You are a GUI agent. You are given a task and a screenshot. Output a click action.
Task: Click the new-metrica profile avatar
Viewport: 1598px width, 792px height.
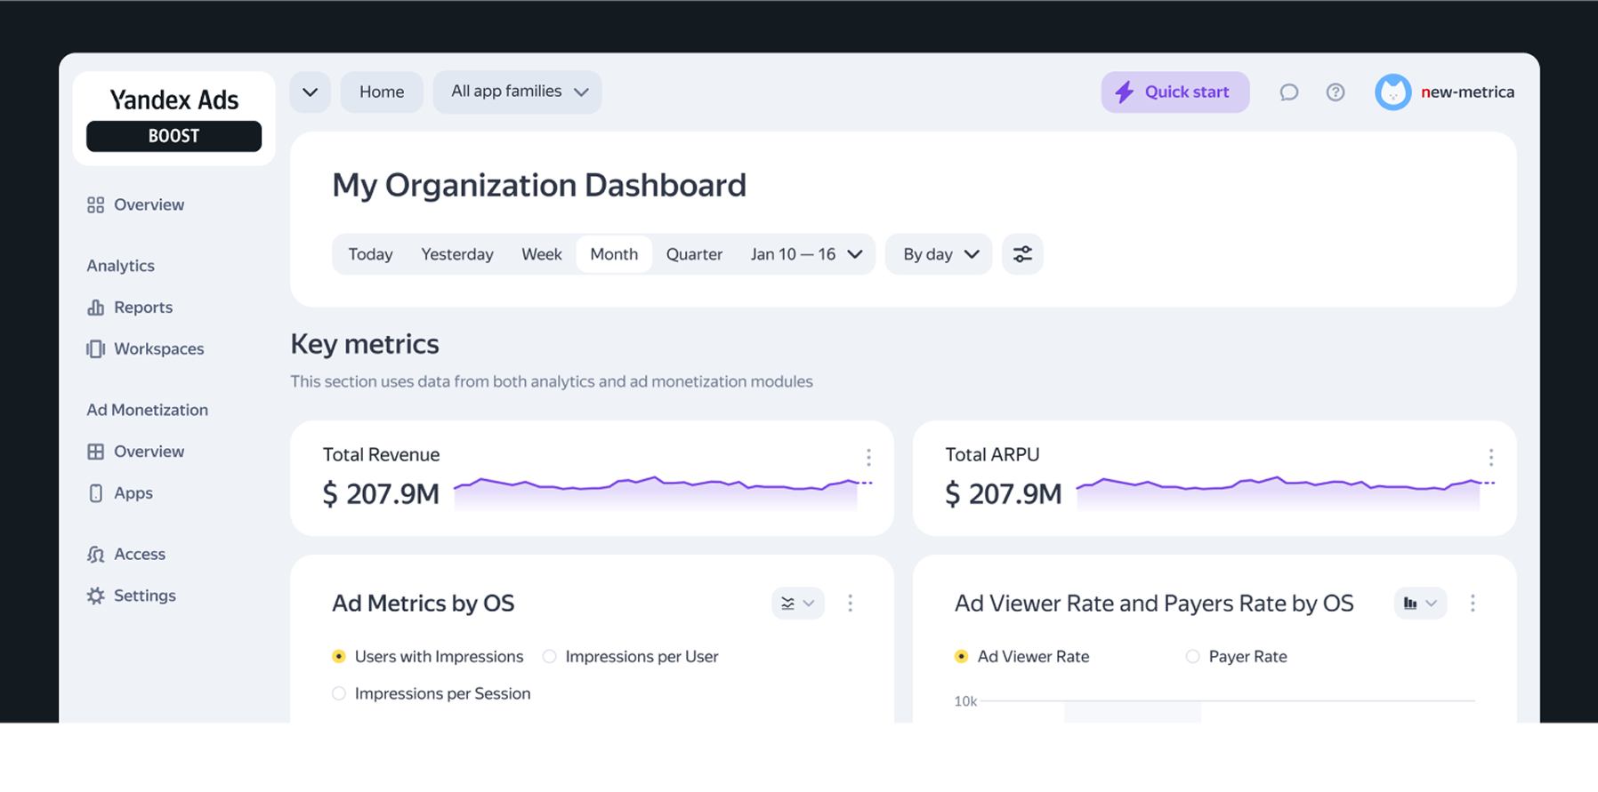coord(1392,92)
